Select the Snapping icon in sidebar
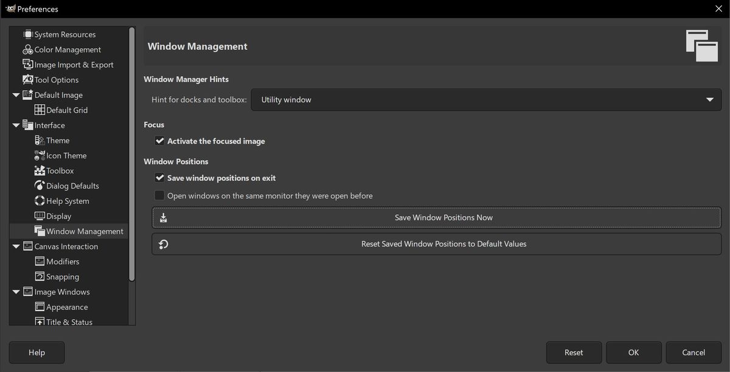 coord(40,276)
